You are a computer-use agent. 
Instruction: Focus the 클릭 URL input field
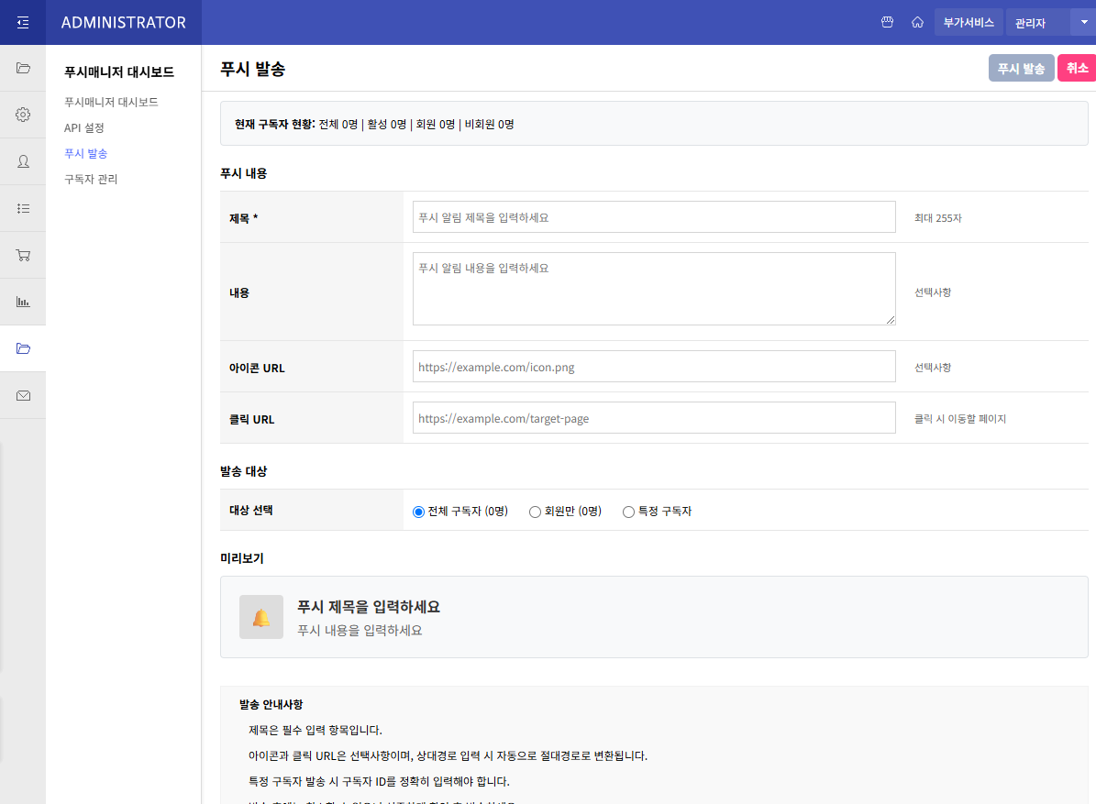click(x=653, y=418)
